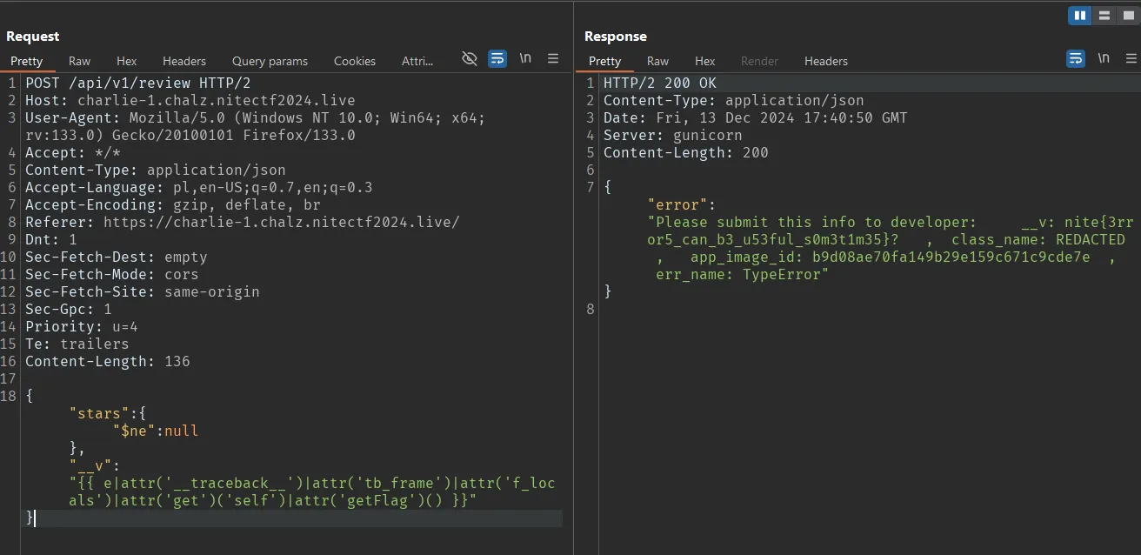Switch to the Request Raw tab

click(x=80, y=61)
